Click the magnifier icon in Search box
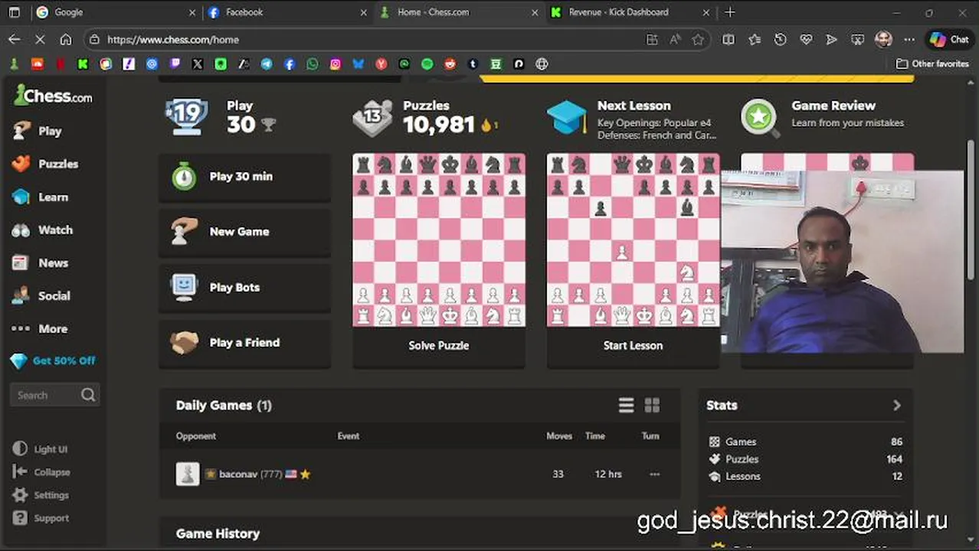 pos(88,395)
